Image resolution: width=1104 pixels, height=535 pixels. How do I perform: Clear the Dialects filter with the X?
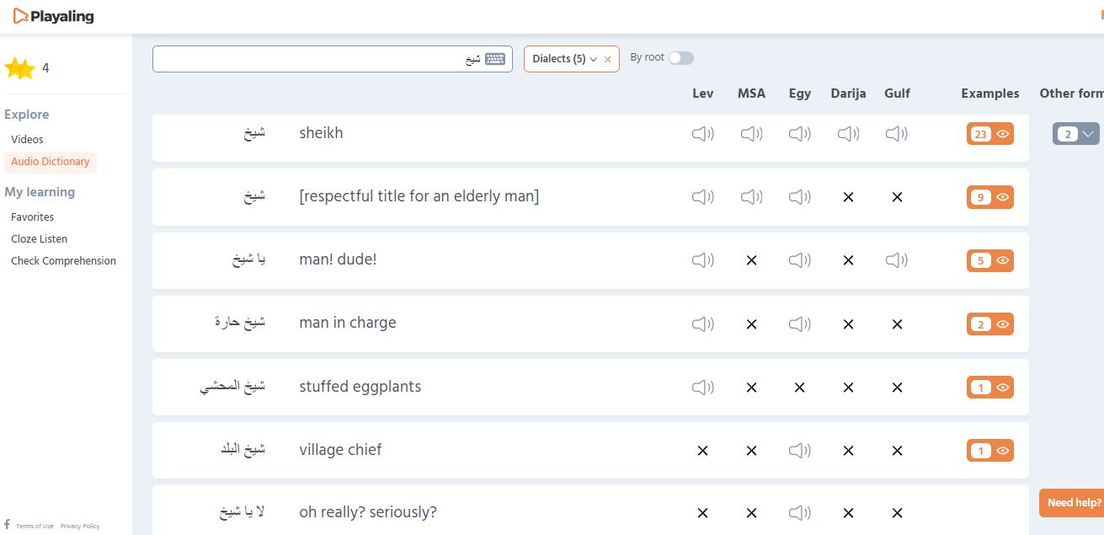point(608,60)
